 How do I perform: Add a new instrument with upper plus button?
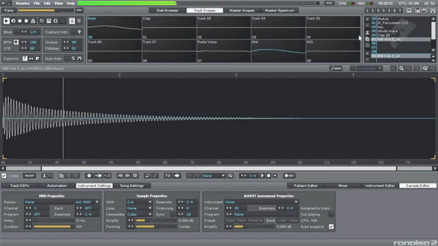(367, 19)
